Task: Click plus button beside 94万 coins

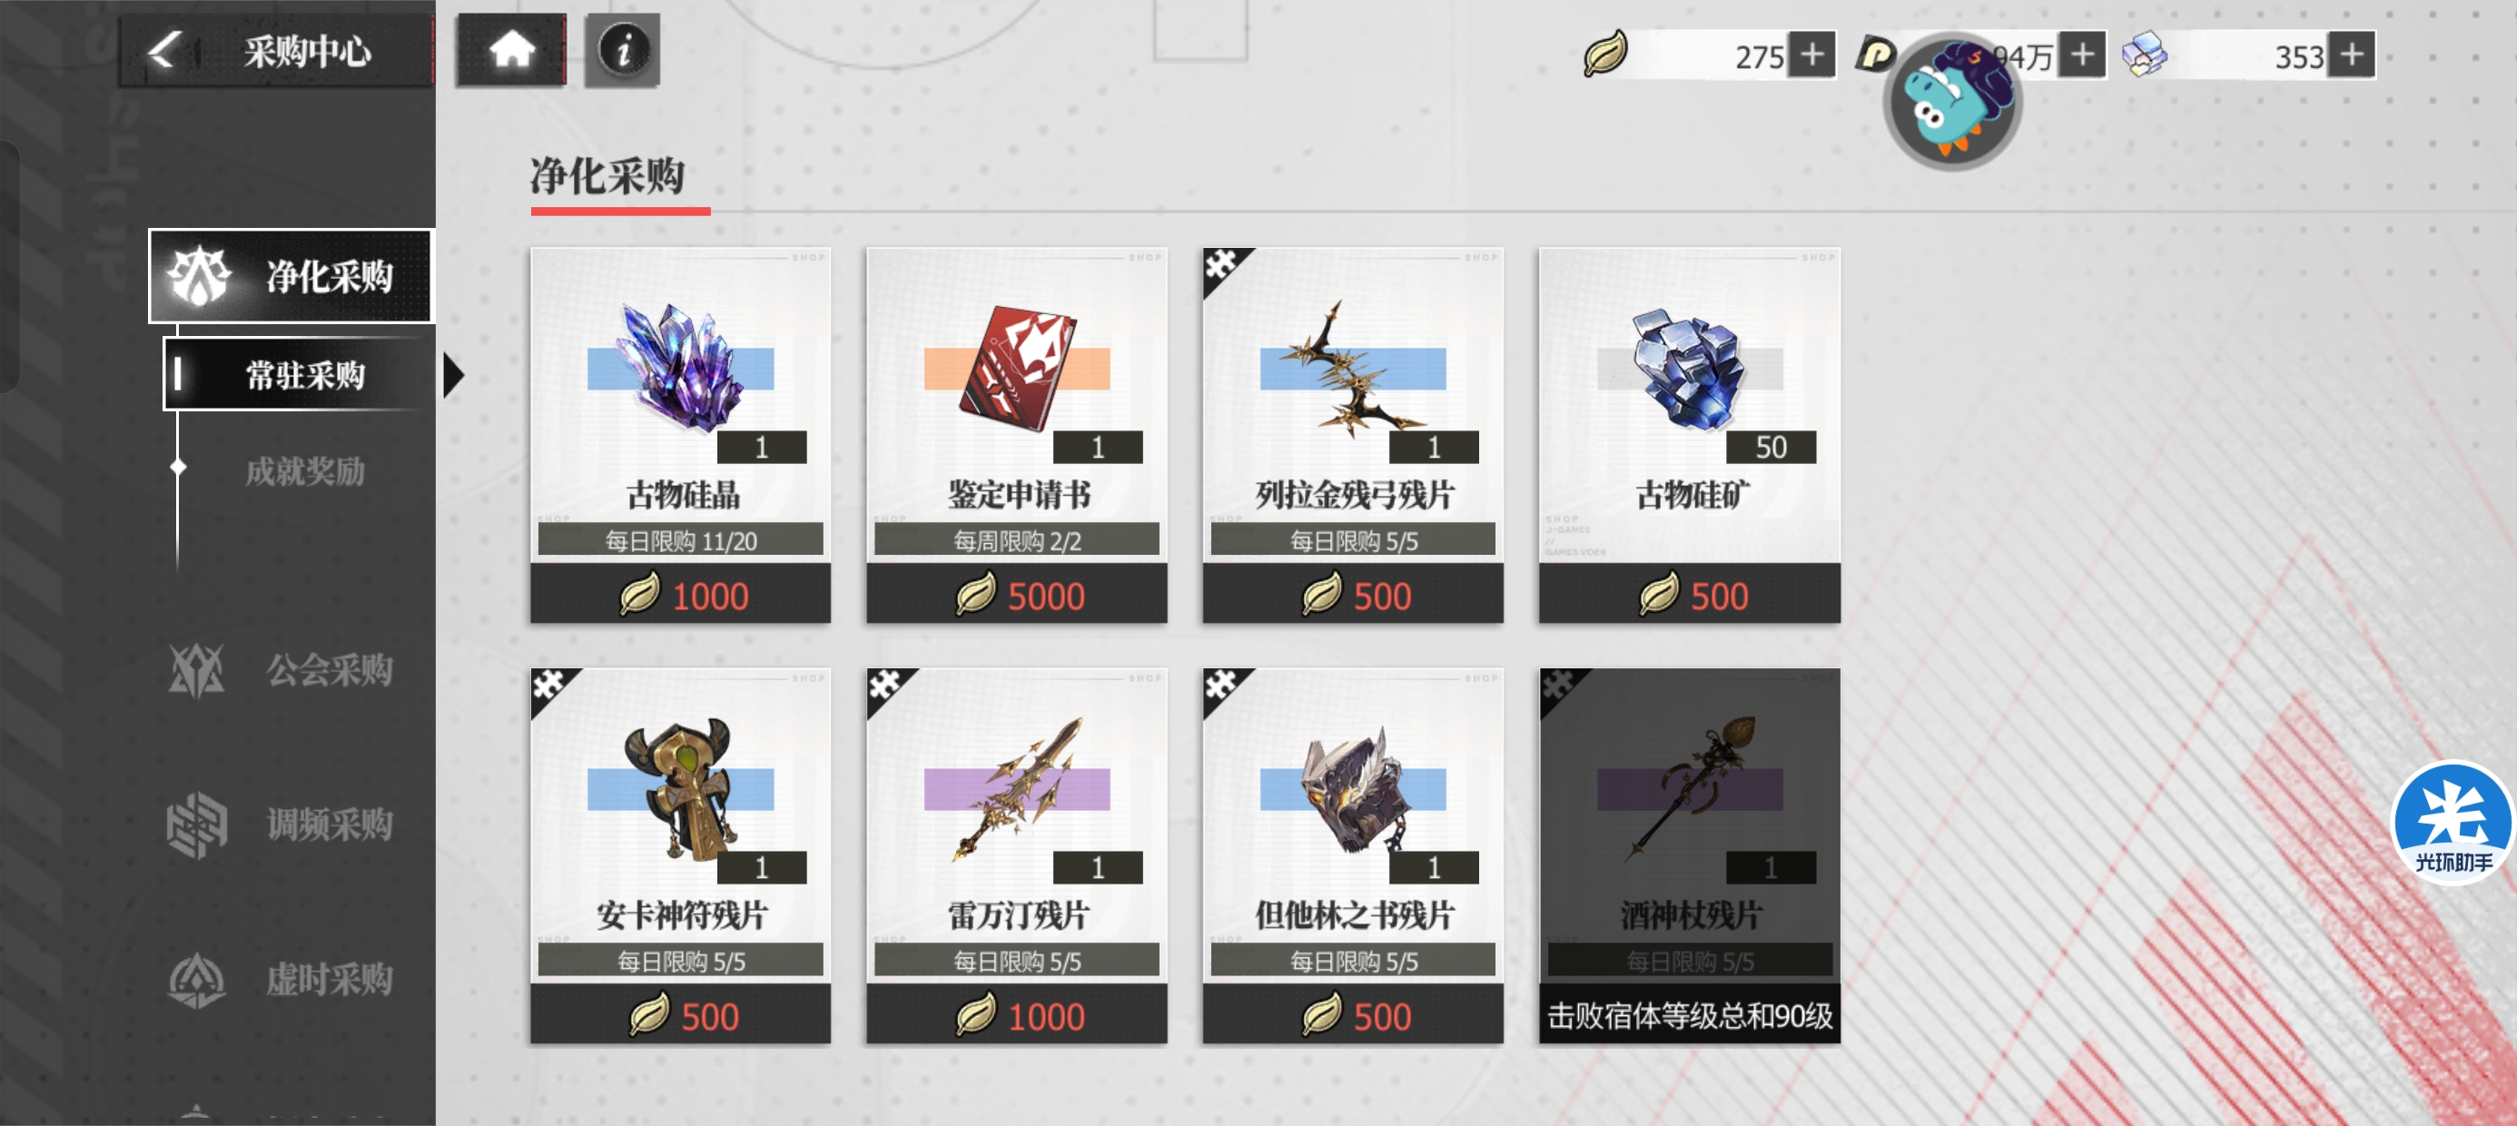Action: pyautogui.click(x=2081, y=54)
